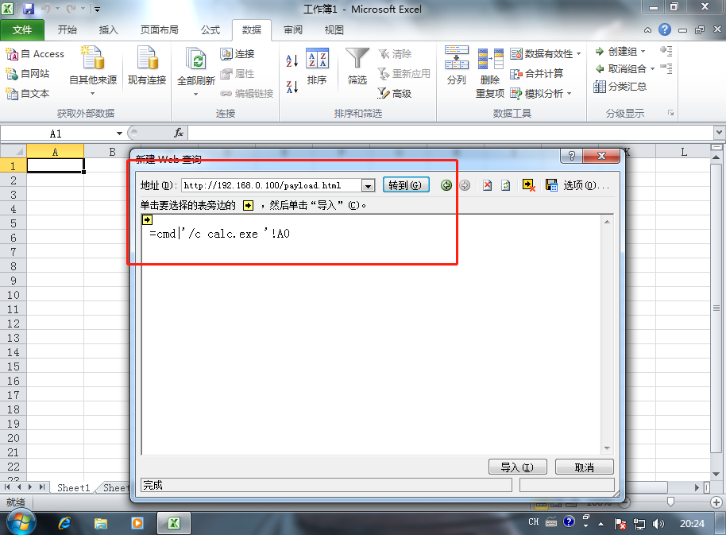Click the Windows Start button
The image size is (726, 535).
[x=21, y=523]
